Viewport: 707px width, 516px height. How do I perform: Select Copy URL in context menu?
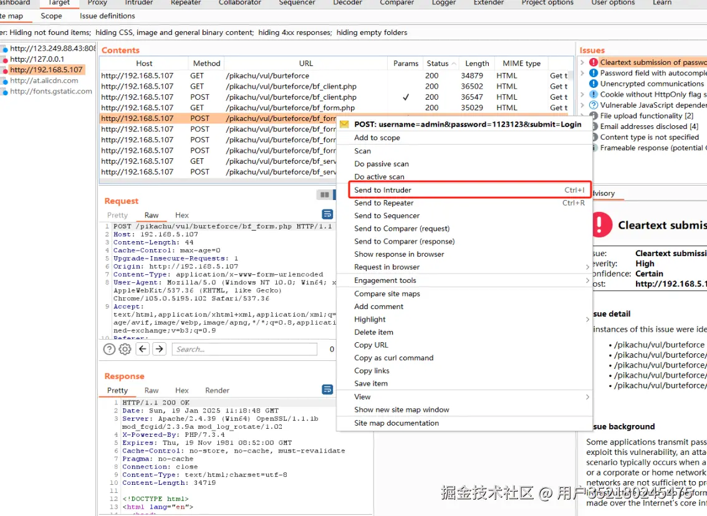click(464, 345)
